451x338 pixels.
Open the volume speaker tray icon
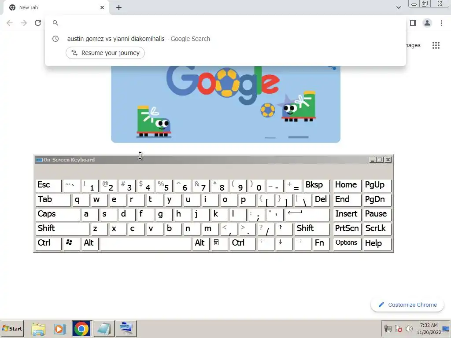click(409, 328)
